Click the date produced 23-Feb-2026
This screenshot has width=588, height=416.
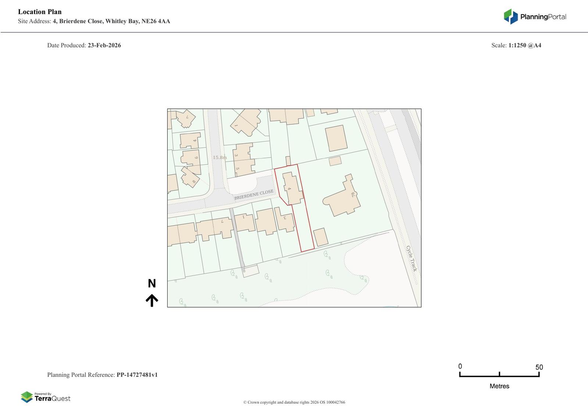pyautogui.click(x=104, y=46)
